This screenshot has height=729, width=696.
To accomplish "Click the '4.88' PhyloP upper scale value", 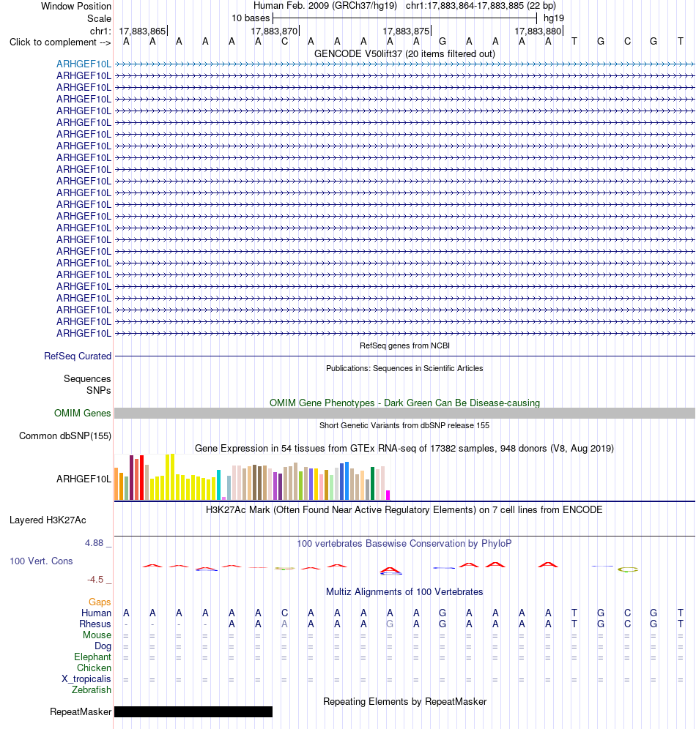I will click(x=94, y=543).
